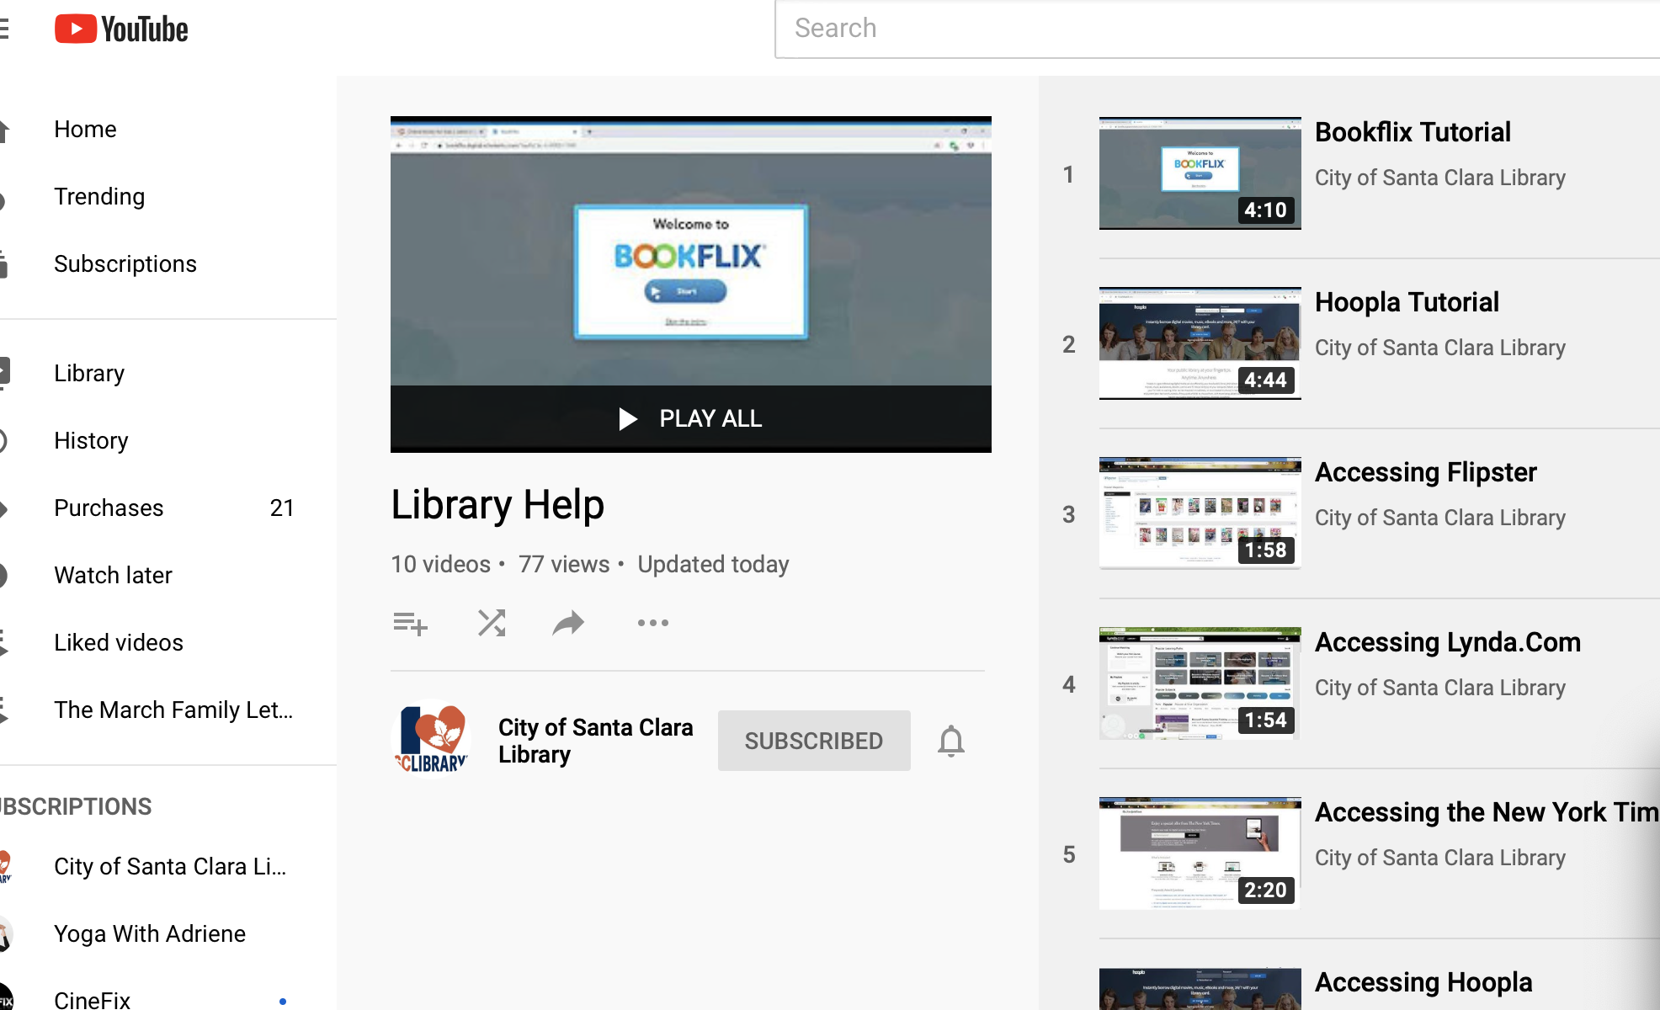
Task: Select the History sidebar menu item
Action: [91, 441]
